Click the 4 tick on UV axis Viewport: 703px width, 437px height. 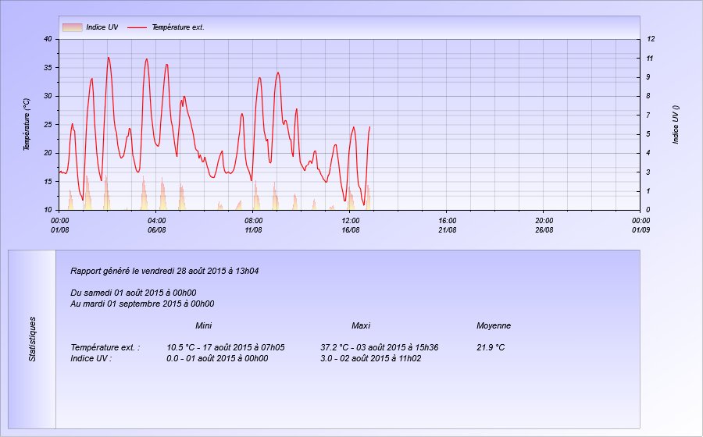648,153
